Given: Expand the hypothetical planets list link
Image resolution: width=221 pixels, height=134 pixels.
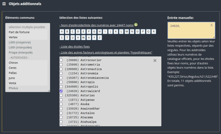Looking at the screenshot, I should tap(105, 53).
